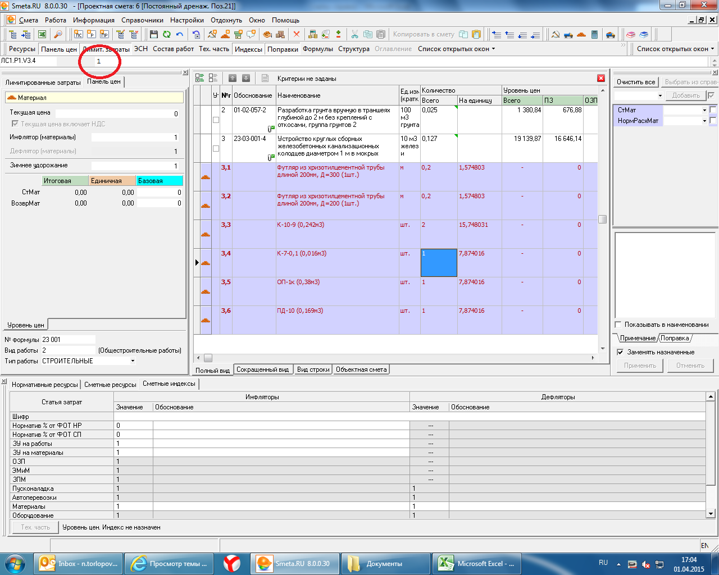Tick the checkbox in row 01-02-057-2
The height and width of the screenshot is (575, 719).
[x=216, y=120]
